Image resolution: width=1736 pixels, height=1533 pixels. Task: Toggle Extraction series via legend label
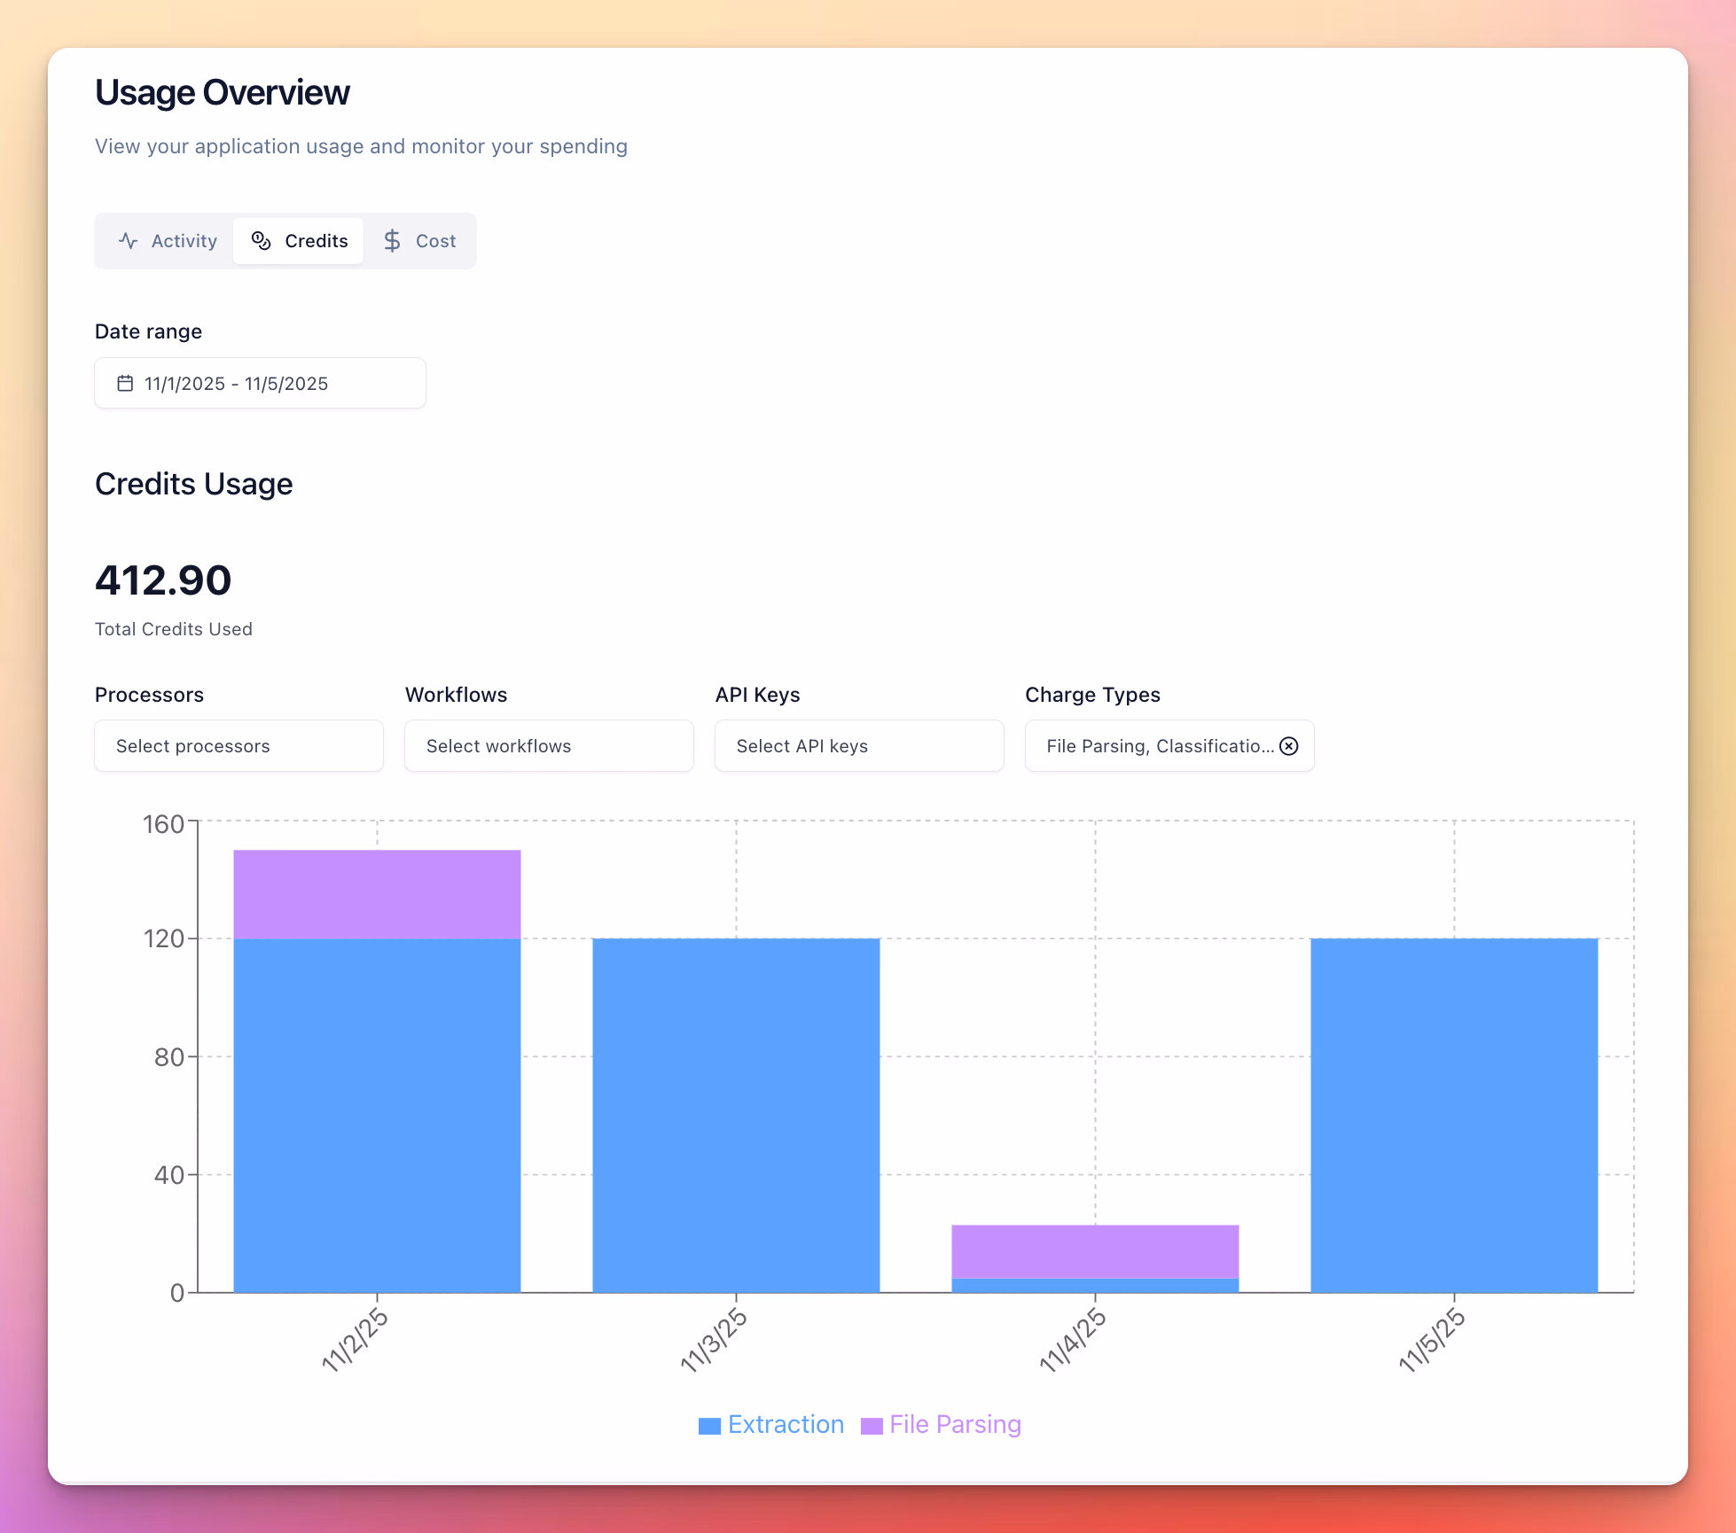[x=786, y=1424]
